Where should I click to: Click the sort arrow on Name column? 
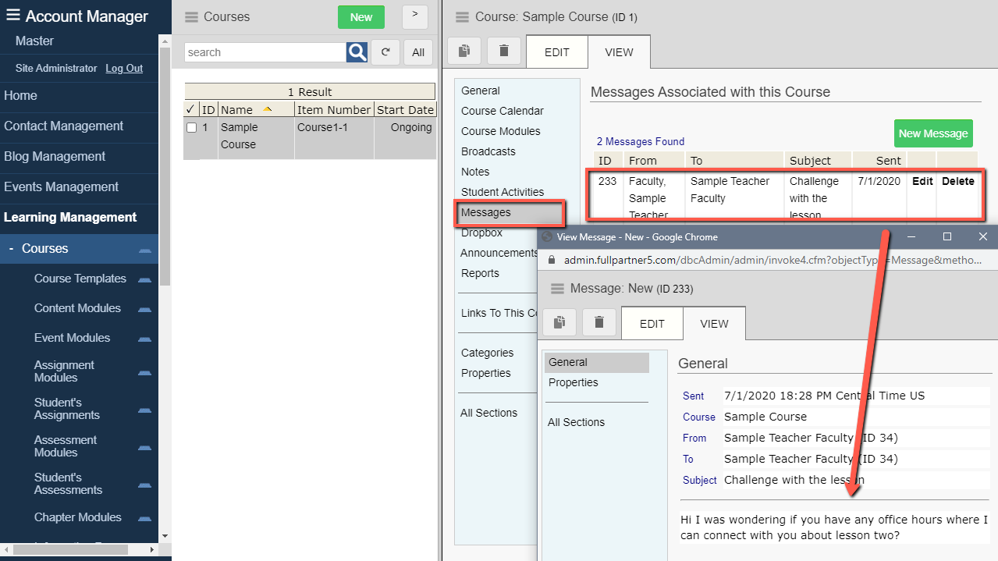pos(268,110)
